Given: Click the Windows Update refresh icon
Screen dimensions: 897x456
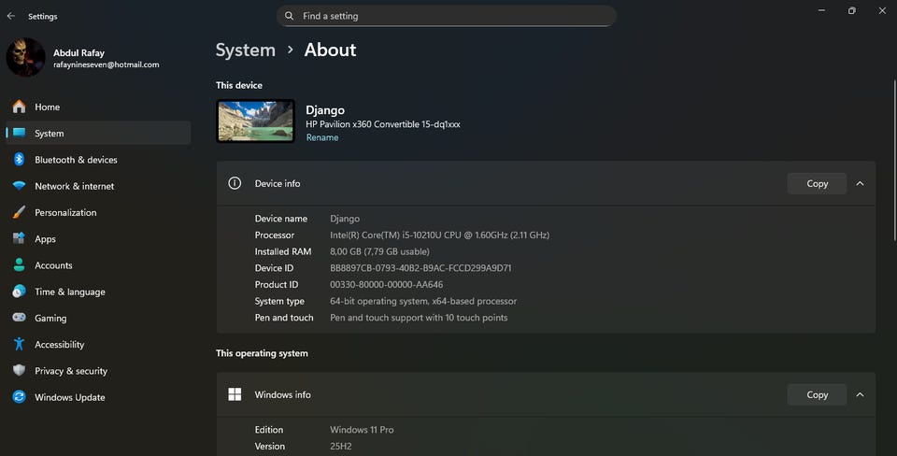Looking at the screenshot, I should [19, 396].
